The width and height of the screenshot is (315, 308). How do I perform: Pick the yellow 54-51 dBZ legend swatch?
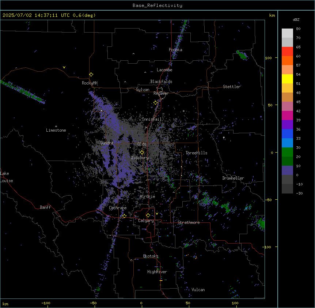(x=287, y=79)
